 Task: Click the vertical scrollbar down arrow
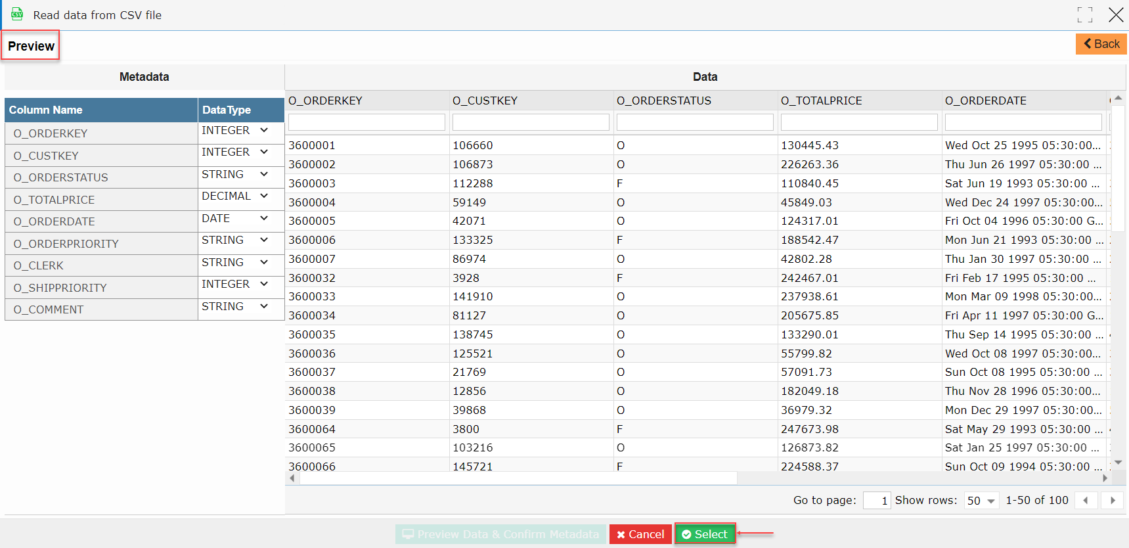pyautogui.click(x=1118, y=463)
